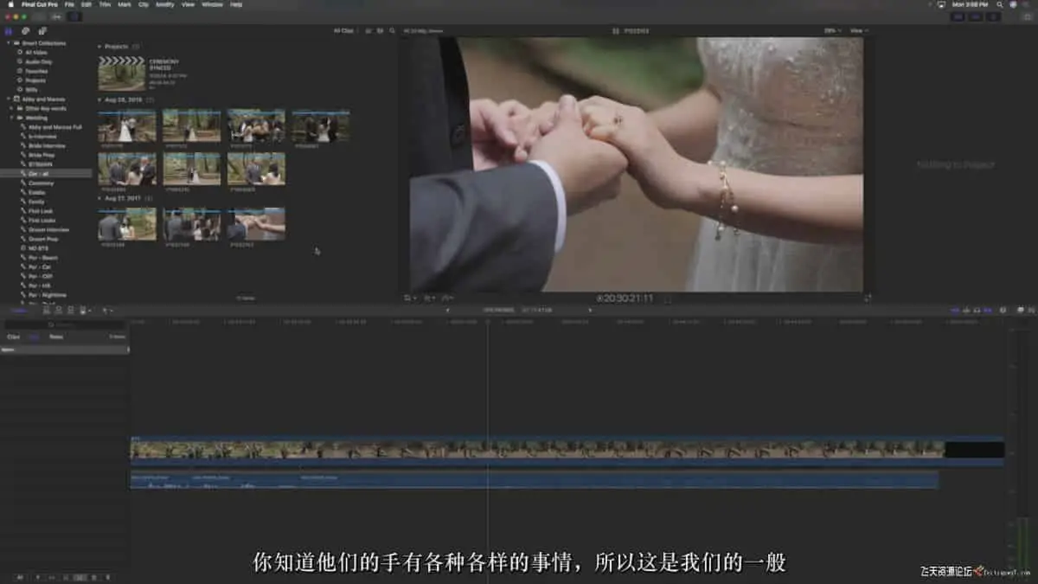Open the transform tool popup below the viewer

410,298
